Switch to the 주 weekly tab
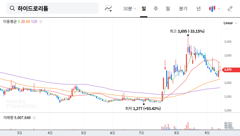The height and width of the screenshot is (136, 240). tap(156, 8)
